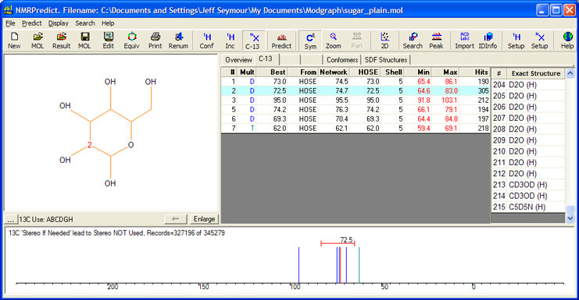Open the Help globe icon
This screenshot has width=579, height=300.
567,41
